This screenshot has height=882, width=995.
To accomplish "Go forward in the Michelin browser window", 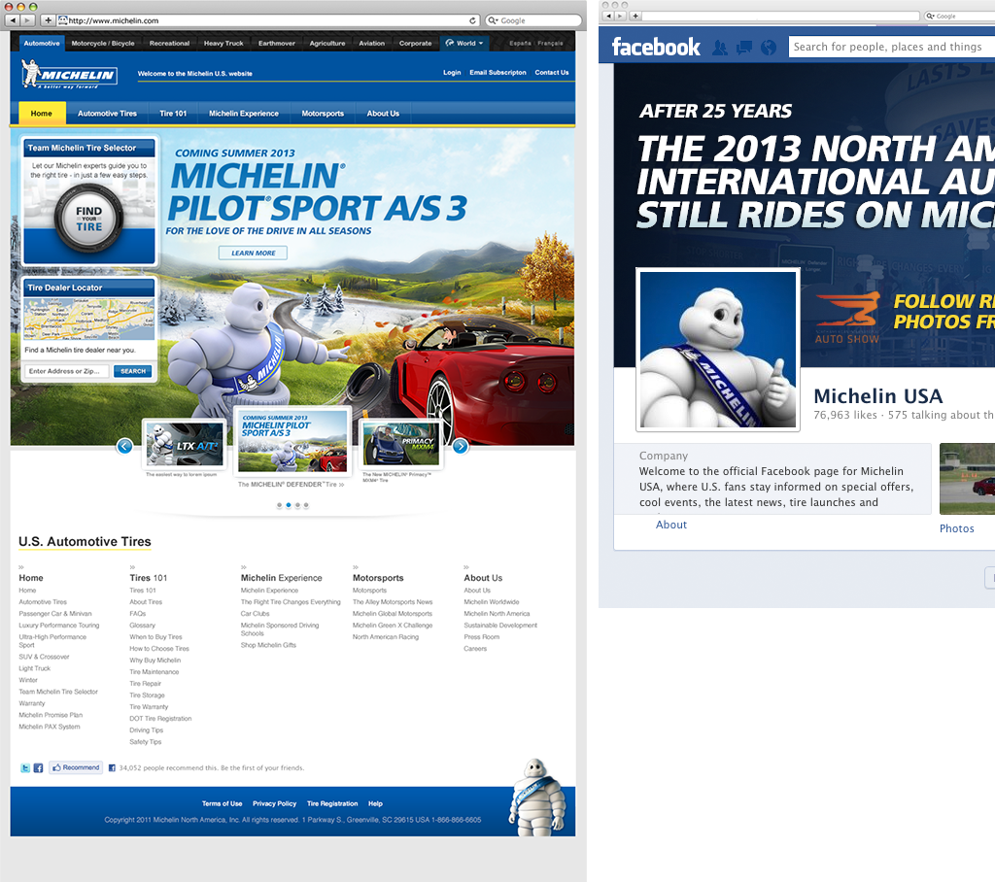I will click(x=28, y=20).
